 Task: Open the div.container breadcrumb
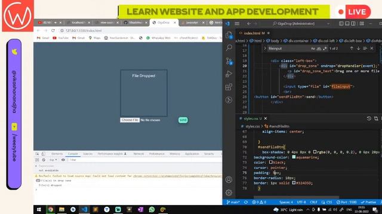point(297,41)
